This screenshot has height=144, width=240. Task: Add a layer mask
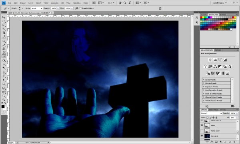pos(216,142)
